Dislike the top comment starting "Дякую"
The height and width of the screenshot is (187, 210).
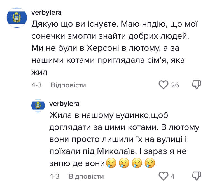click(197, 85)
